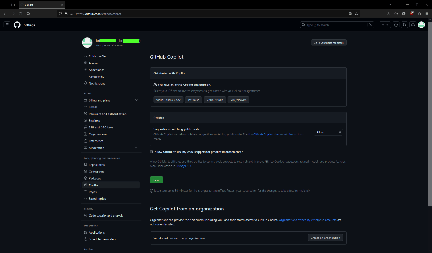Open a new browser tab
This screenshot has width=432, height=253.
(x=70, y=5)
